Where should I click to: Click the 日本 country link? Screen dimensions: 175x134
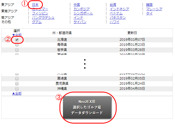point(35,5)
